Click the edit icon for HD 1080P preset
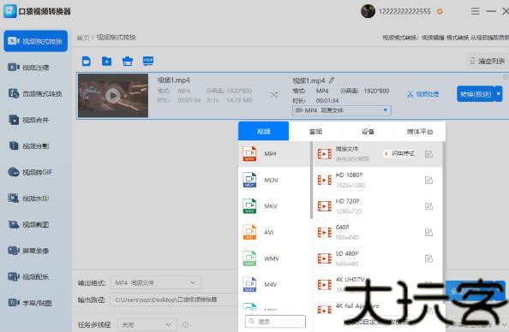 coord(428,180)
